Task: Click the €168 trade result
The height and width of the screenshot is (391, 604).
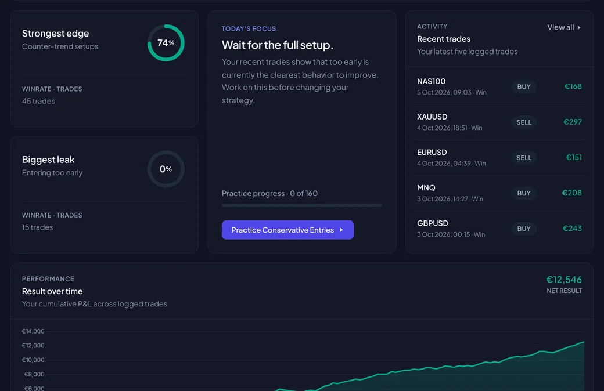Action: point(573,86)
